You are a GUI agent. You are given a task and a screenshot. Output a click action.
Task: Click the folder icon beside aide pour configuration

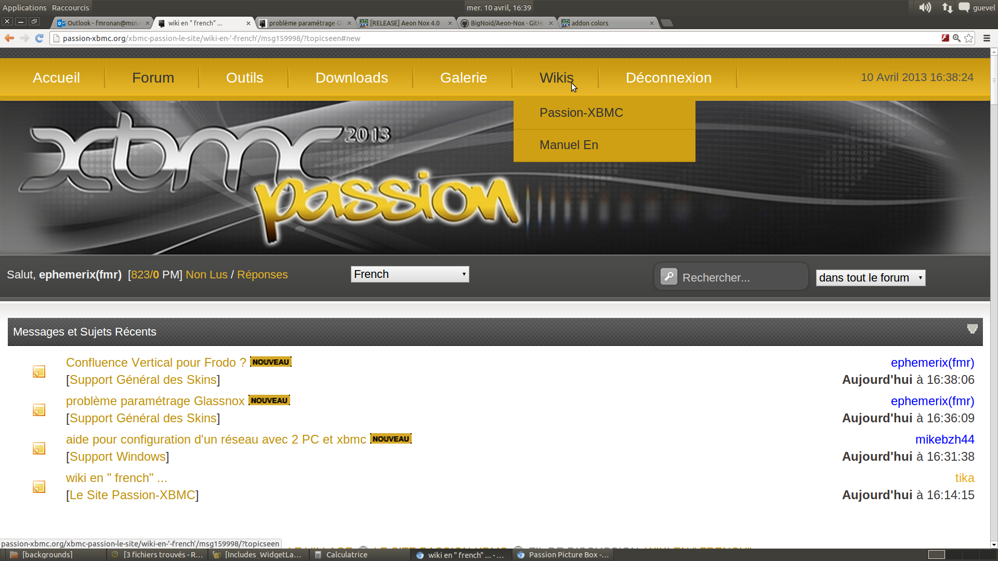[39, 448]
